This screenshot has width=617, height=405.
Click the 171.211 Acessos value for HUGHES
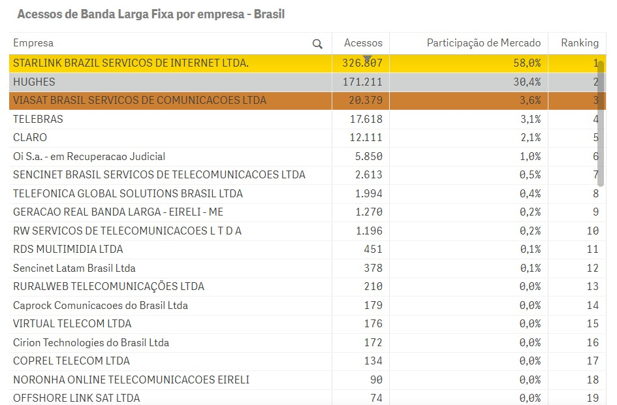(362, 82)
